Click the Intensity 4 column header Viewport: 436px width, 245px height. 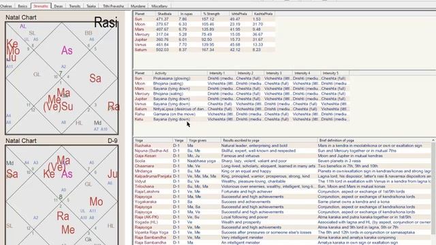pos(307,73)
